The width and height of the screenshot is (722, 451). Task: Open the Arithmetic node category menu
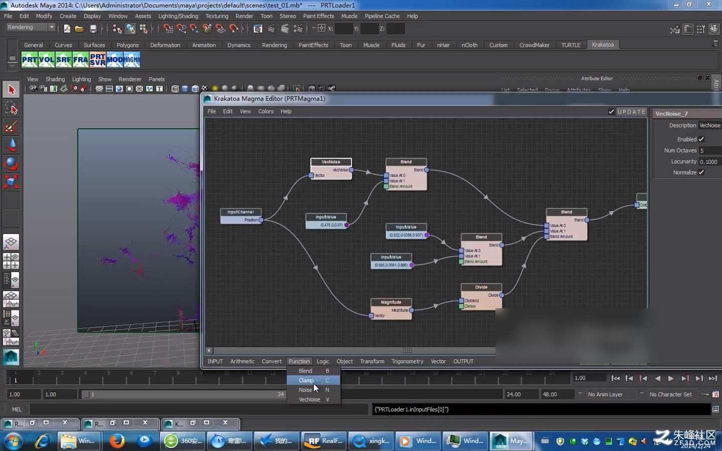pos(242,361)
